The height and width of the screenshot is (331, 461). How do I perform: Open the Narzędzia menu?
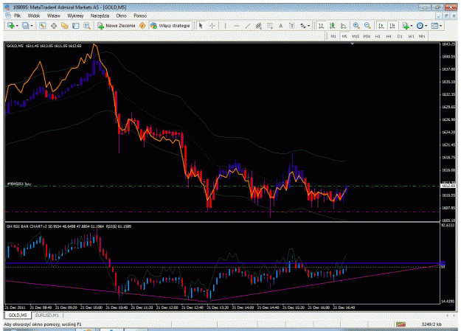coord(100,15)
